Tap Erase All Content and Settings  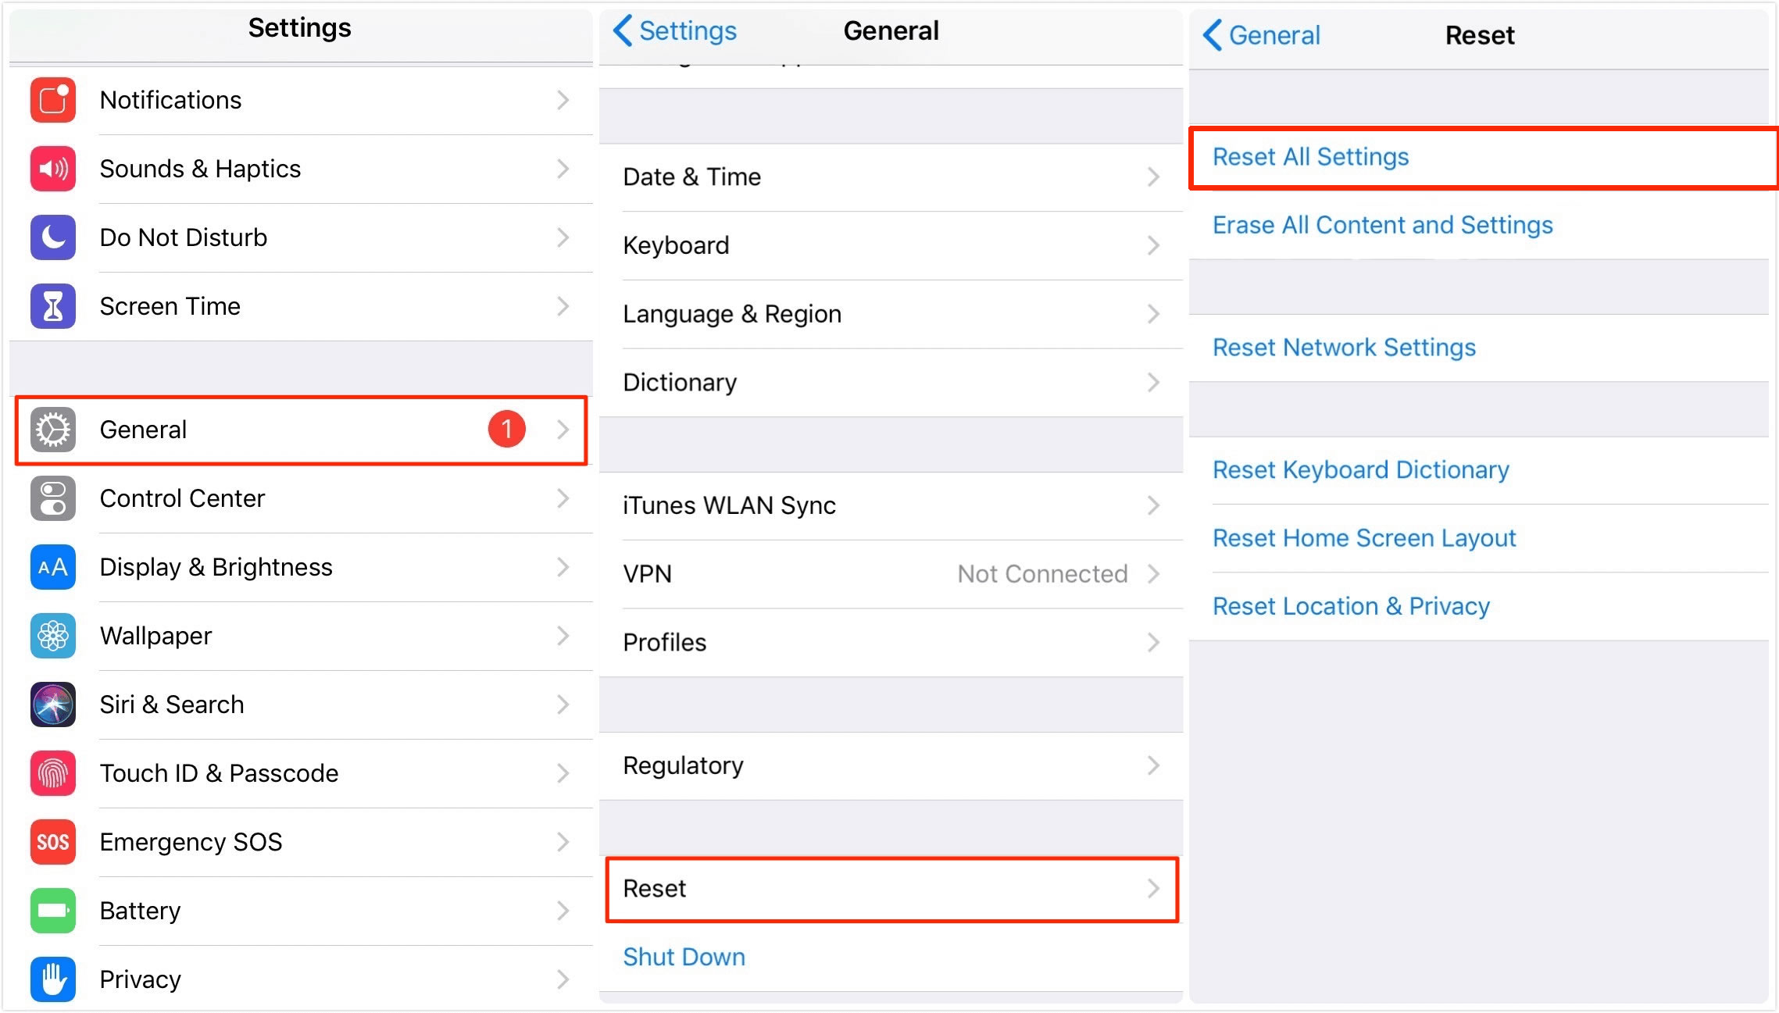click(1382, 225)
